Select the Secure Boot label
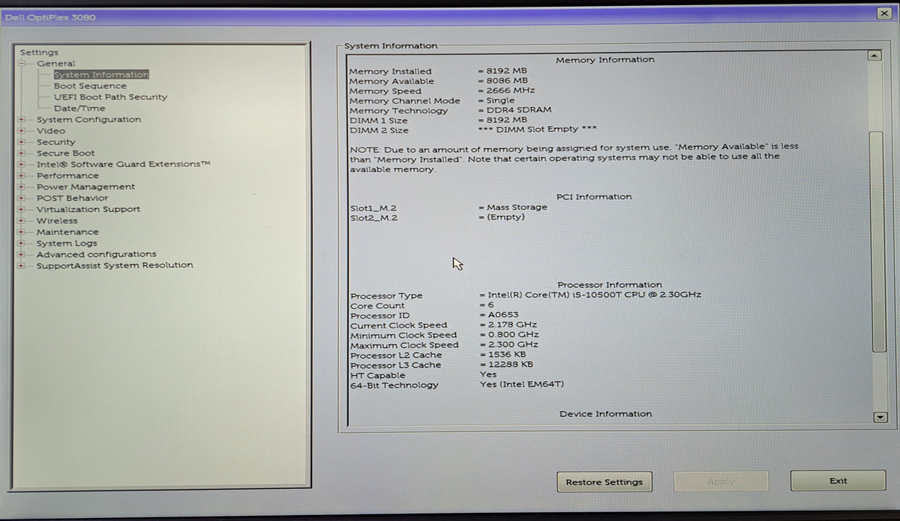The width and height of the screenshot is (900, 521). point(66,153)
